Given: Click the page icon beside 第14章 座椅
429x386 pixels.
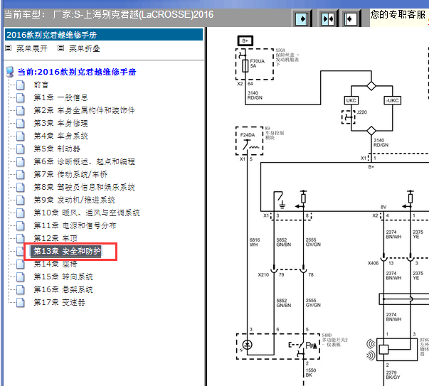Looking at the screenshot, I should (x=20, y=264).
